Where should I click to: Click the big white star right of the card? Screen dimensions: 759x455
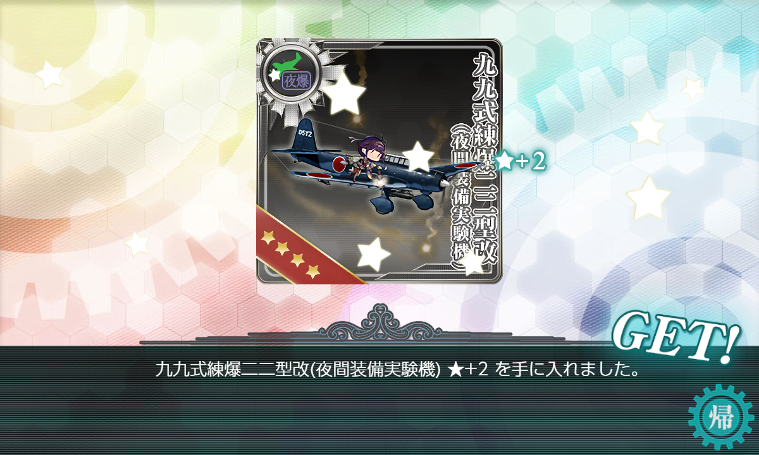coord(648,198)
